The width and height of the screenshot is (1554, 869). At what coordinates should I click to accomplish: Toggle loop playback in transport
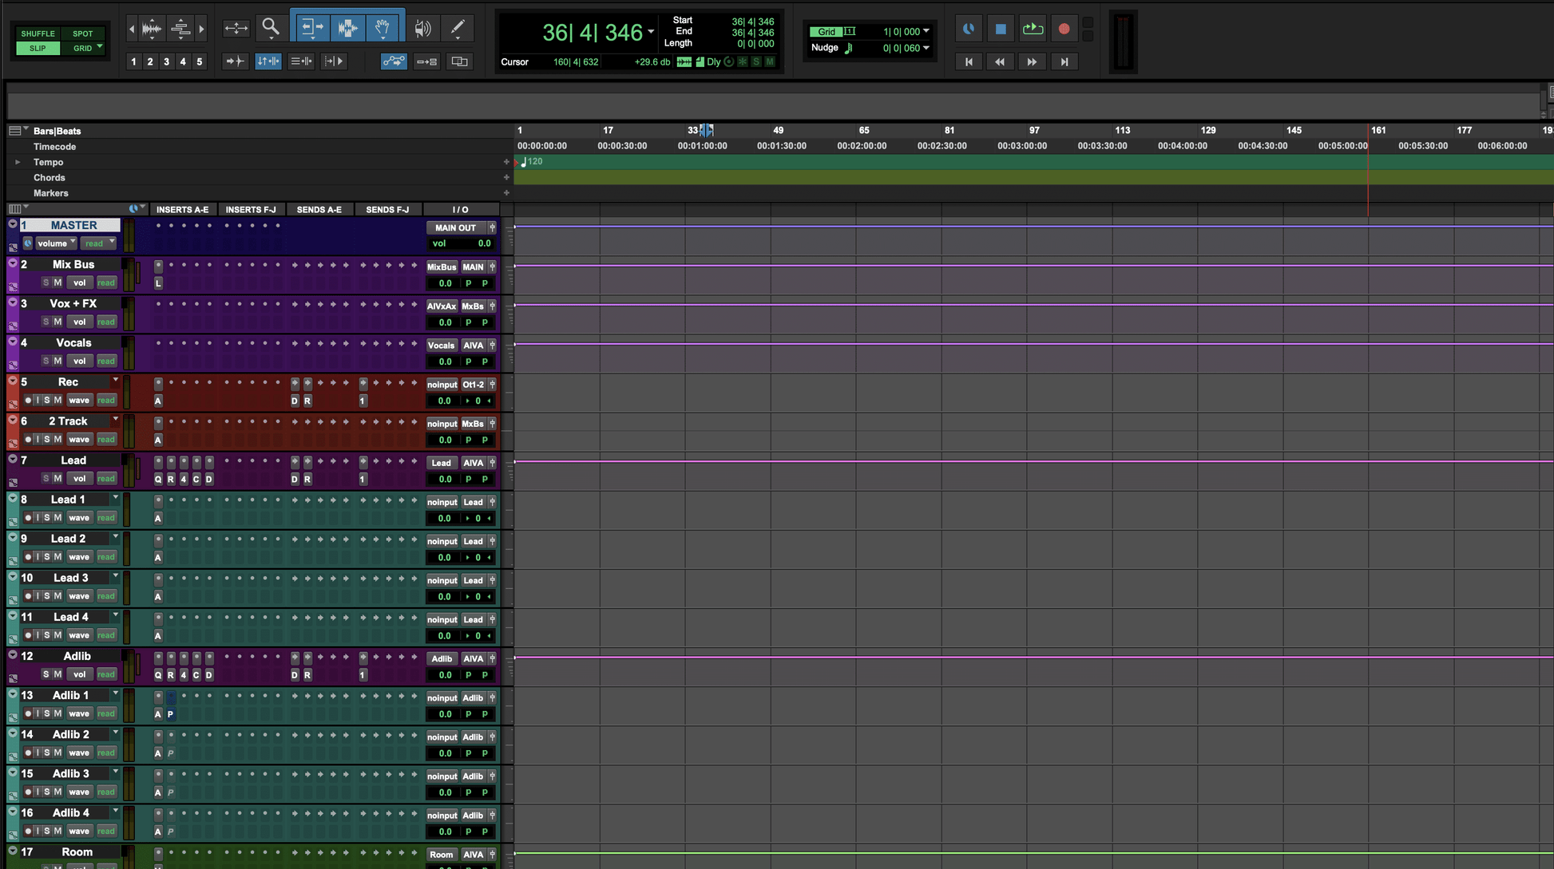click(1033, 29)
